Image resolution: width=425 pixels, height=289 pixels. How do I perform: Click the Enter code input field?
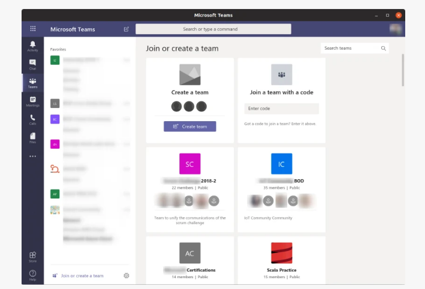click(282, 109)
